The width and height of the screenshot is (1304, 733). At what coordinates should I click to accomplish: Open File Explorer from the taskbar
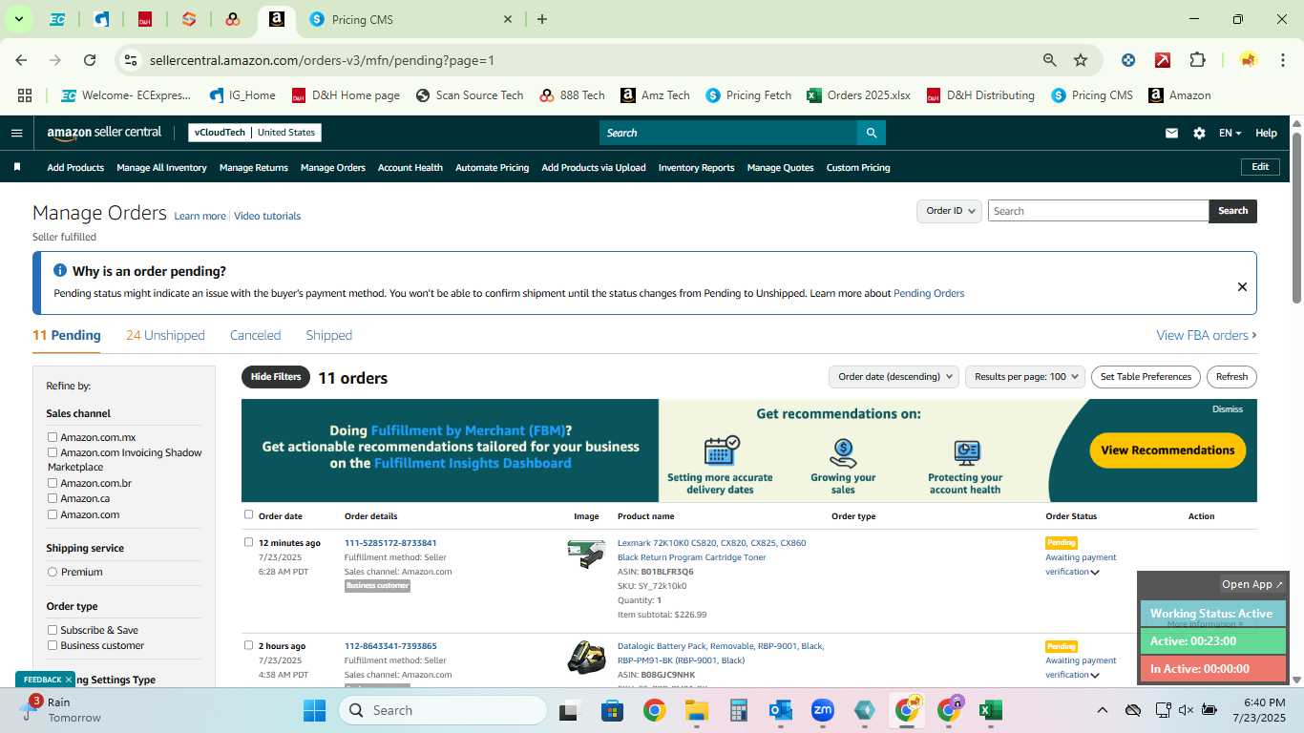coord(696,710)
